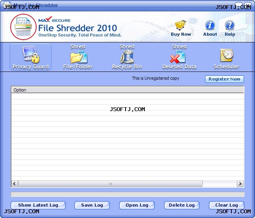Click the Buy Now shopping cart icon
The image size is (255, 218).
coord(180,25)
